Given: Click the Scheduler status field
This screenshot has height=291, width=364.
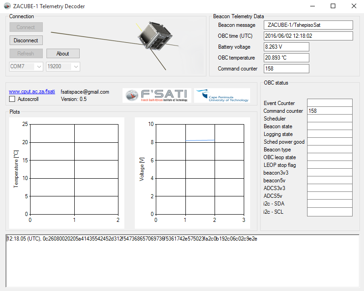Looking at the screenshot, I should click(330, 118).
